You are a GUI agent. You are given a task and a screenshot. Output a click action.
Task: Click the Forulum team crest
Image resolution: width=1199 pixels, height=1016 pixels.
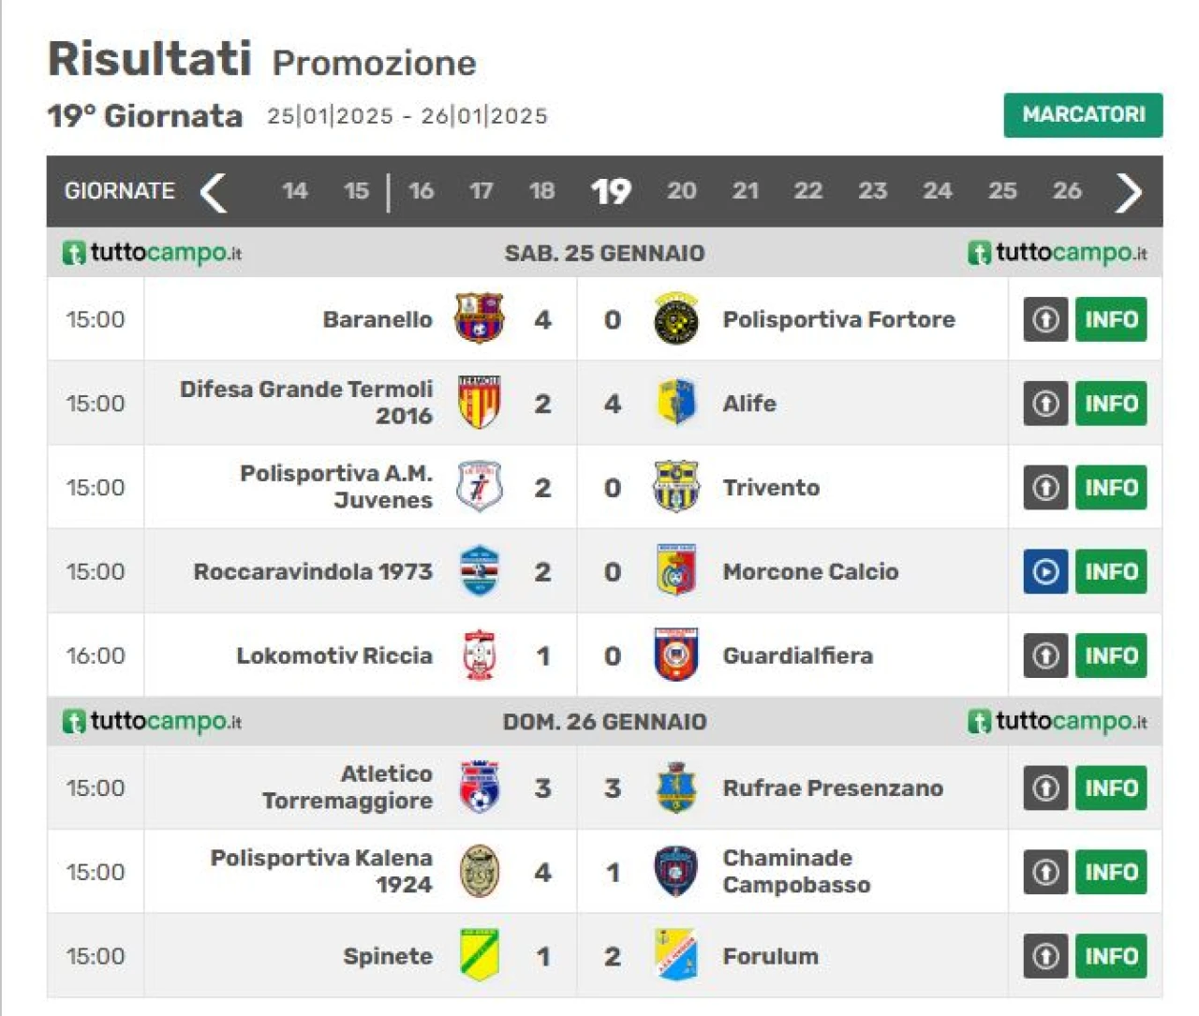(x=675, y=955)
